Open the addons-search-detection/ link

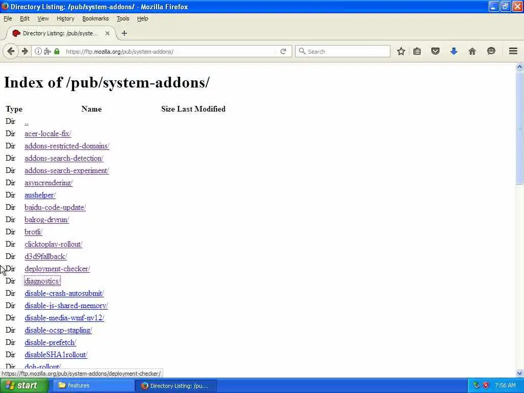[x=64, y=159]
